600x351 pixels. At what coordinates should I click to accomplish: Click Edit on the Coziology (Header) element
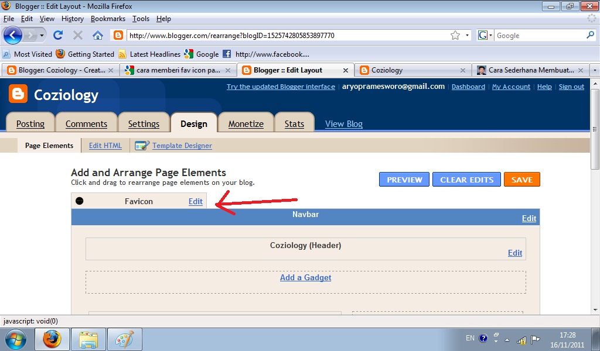tap(515, 253)
